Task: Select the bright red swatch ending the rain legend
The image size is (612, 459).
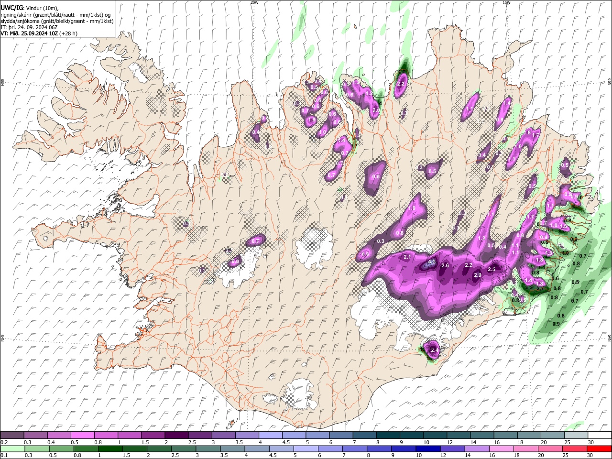Action: (599, 448)
